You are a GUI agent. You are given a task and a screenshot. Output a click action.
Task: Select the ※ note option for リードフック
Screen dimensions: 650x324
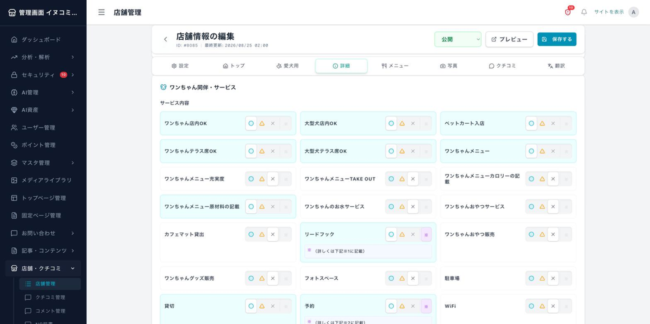[426, 235]
